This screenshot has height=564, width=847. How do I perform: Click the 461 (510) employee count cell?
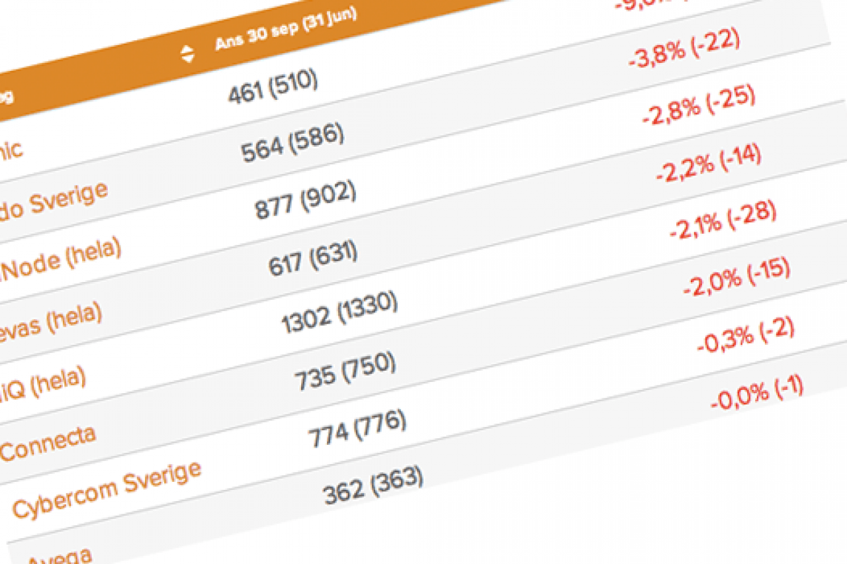[273, 88]
